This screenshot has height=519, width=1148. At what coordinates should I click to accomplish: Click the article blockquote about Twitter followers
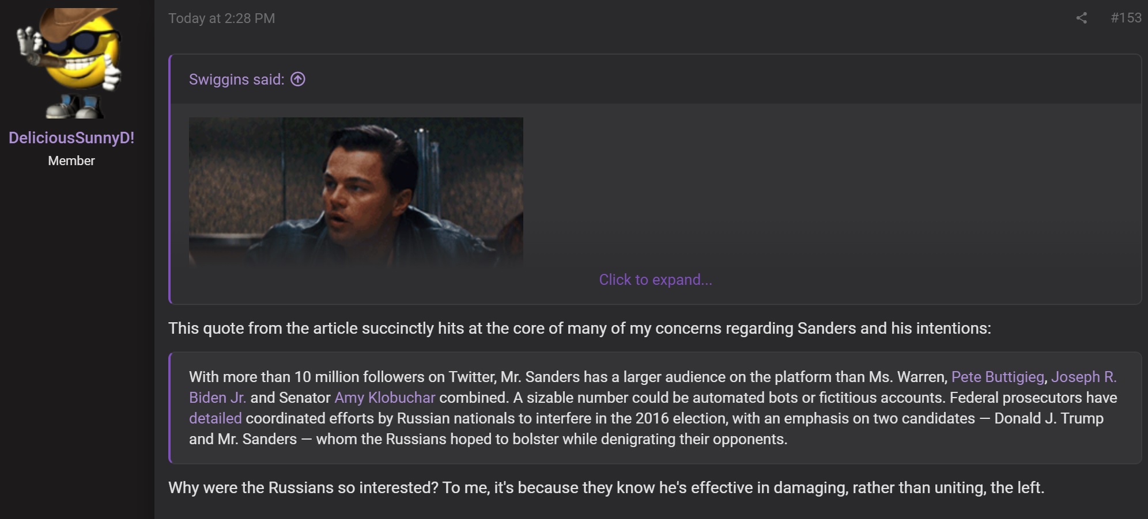pos(655,408)
